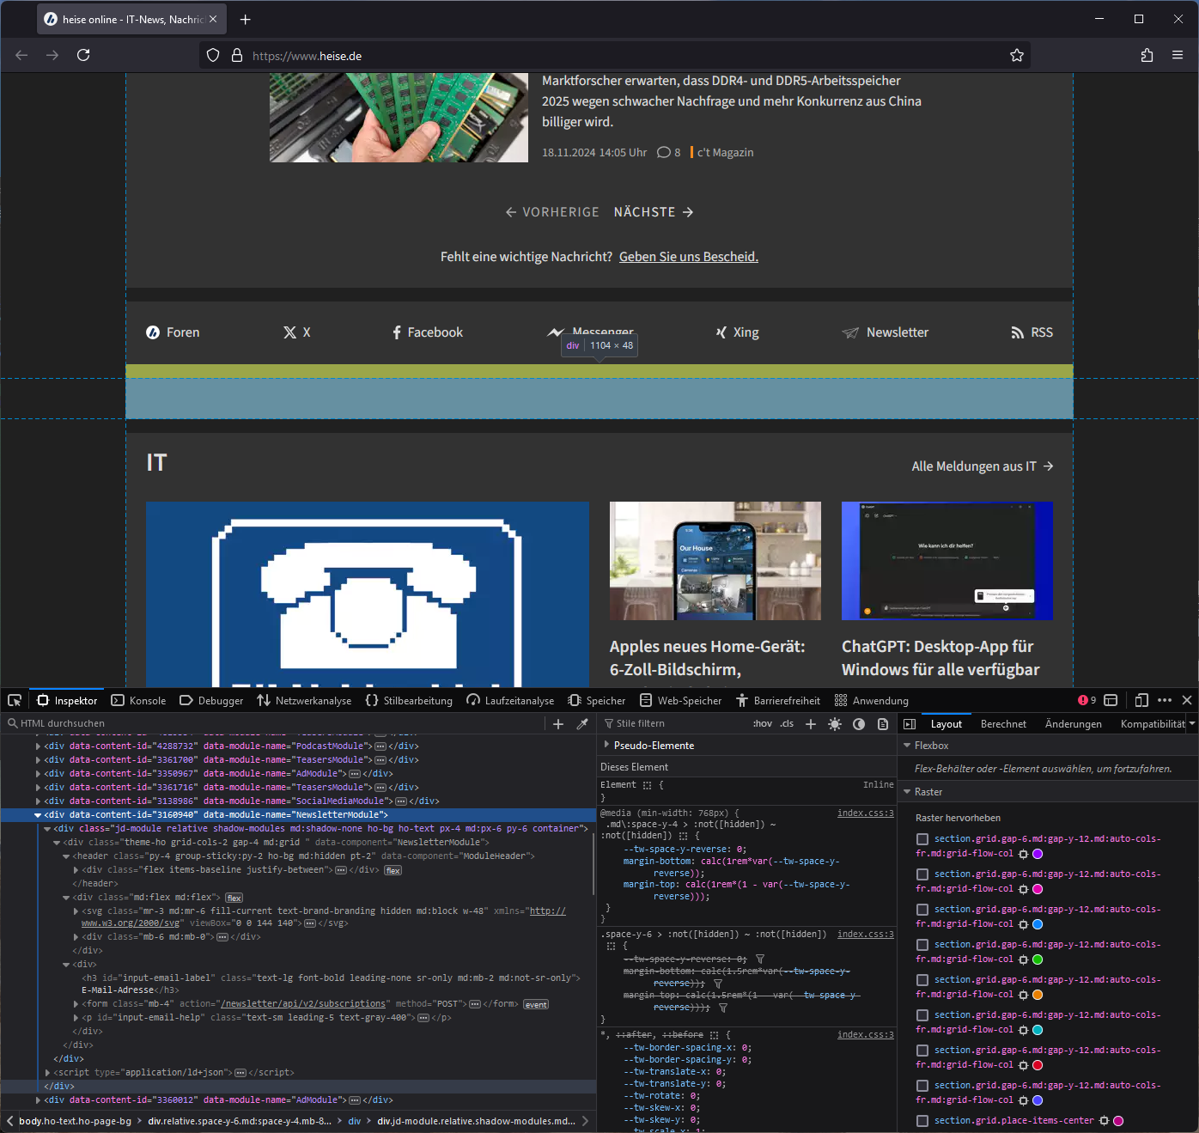The width and height of the screenshot is (1199, 1133).
Task: Click the error count badge showing 9
Action: [x=1087, y=700]
